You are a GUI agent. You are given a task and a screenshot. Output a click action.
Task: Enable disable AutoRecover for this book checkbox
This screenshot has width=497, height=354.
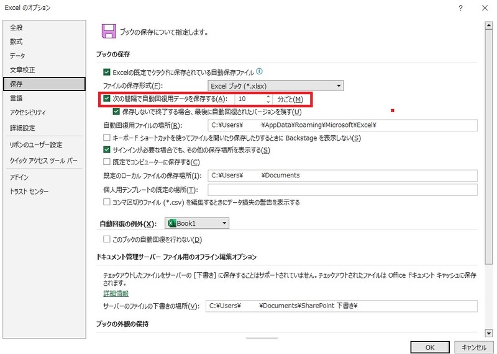pos(107,239)
